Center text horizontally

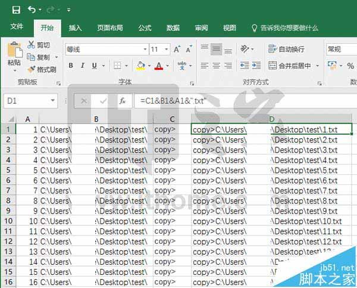click(x=216, y=66)
